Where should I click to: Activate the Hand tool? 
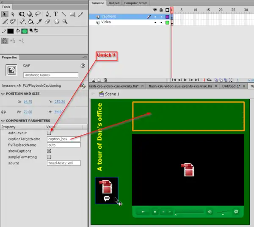pyautogui.click(x=56, y=22)
